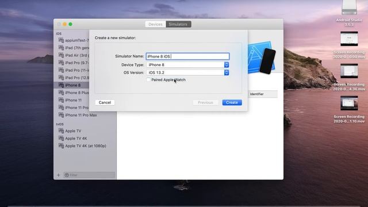
Task: Click the tvOS section header
Action: pyautogui.click(x=60, y=124)
